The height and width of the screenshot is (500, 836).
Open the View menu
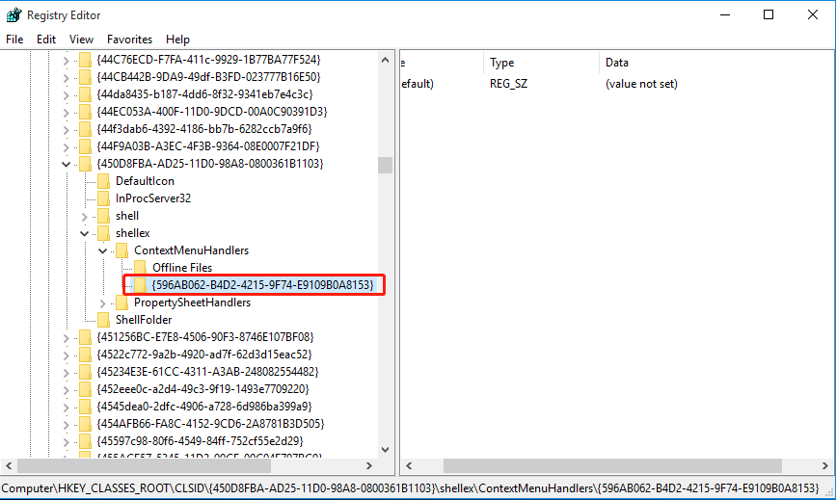[x=81, y=39]
